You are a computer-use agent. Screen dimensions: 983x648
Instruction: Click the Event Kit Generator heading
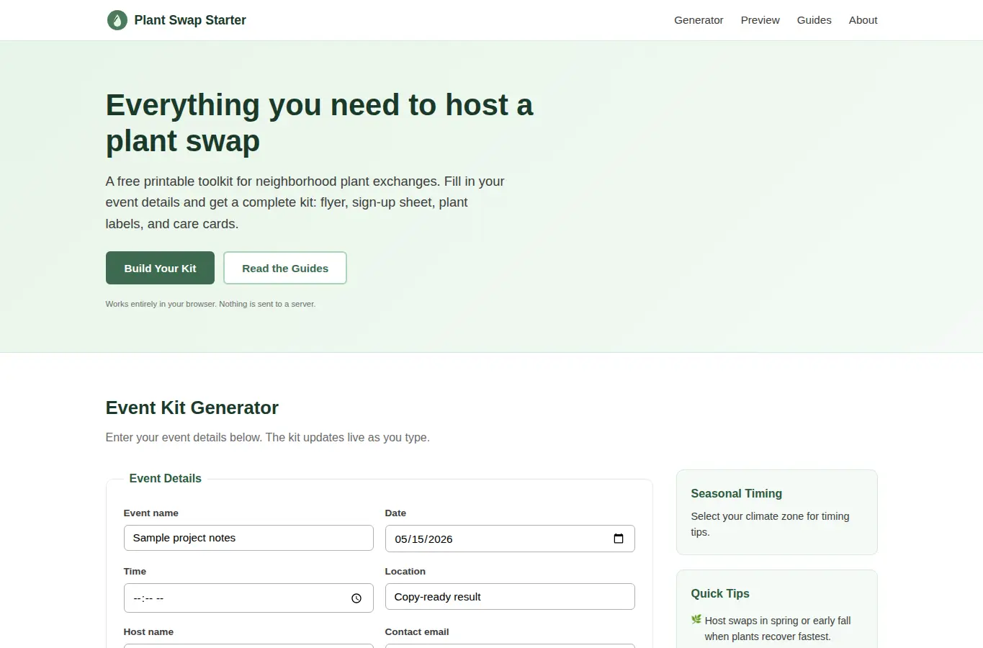[192, 408]
